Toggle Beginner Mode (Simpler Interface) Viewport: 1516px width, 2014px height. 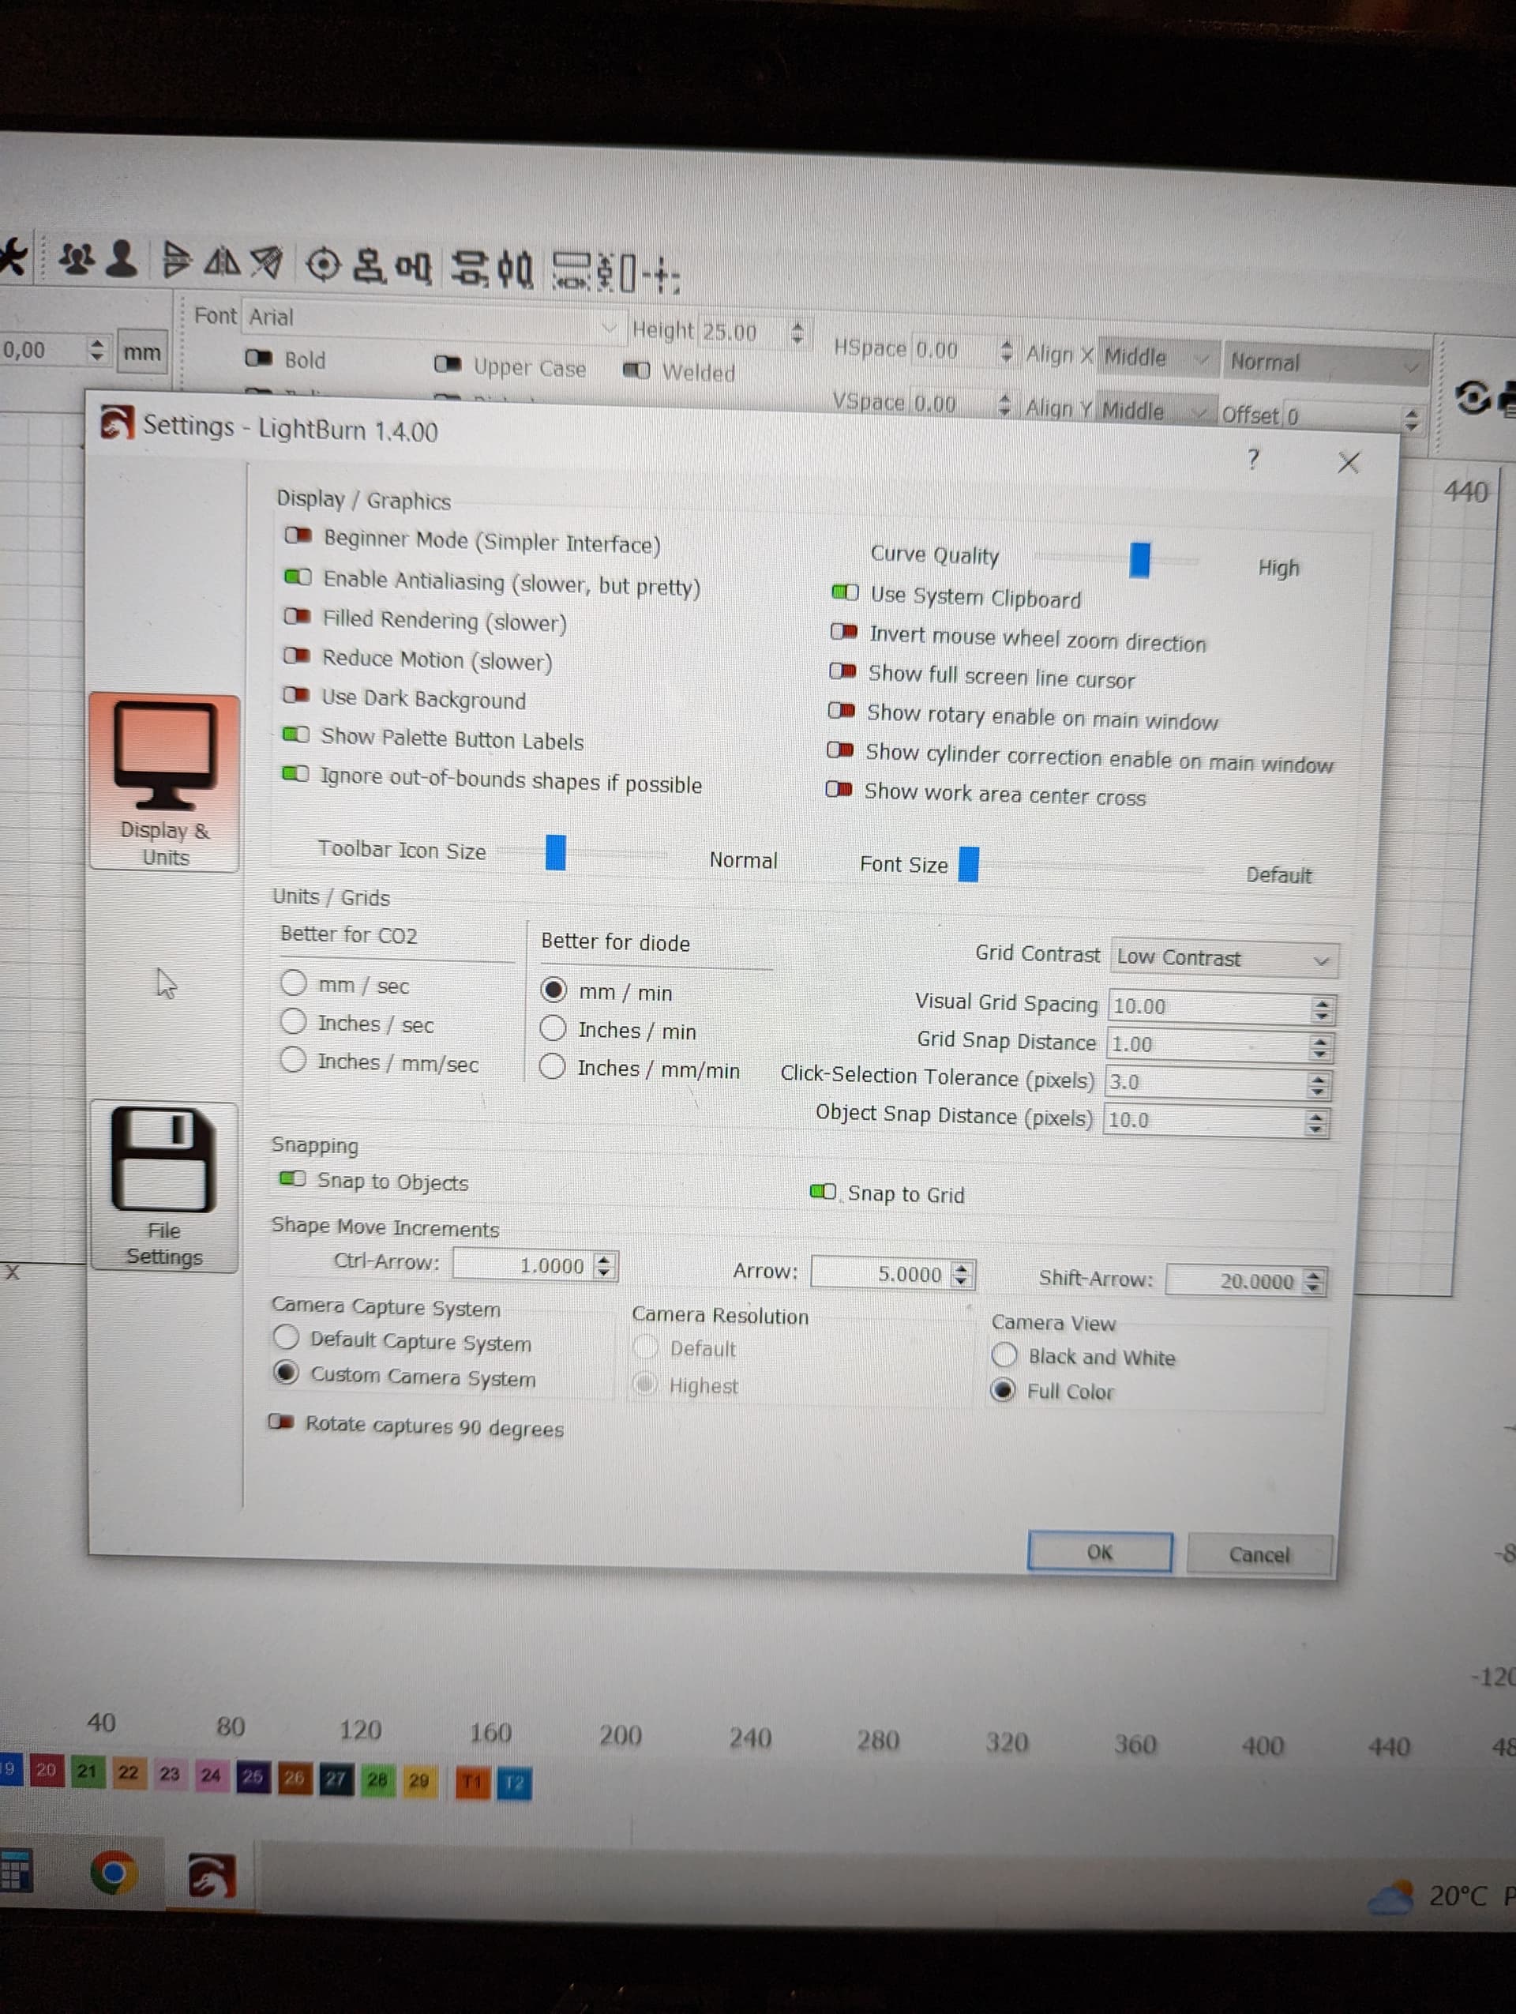coord(298,535)
